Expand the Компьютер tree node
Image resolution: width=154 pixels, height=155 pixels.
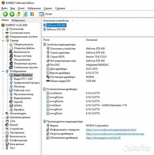[x=3, y=29]
